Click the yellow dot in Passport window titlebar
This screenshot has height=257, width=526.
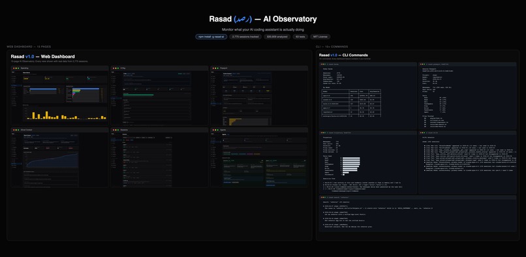[x=215, y=68]
